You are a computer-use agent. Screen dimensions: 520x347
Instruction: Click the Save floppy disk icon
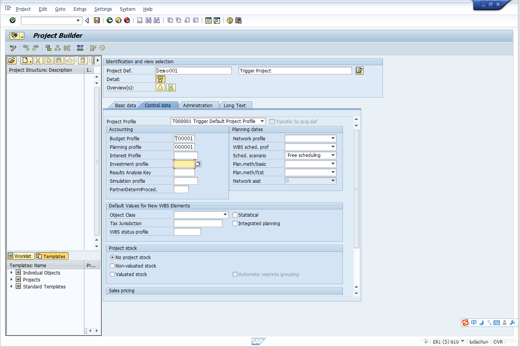pyautogui.click(x=97, y=20)
